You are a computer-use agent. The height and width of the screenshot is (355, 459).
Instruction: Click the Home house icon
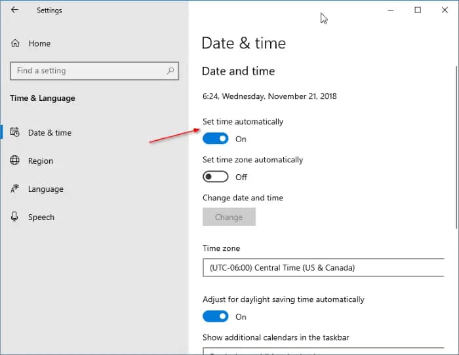tap(15, 43)
